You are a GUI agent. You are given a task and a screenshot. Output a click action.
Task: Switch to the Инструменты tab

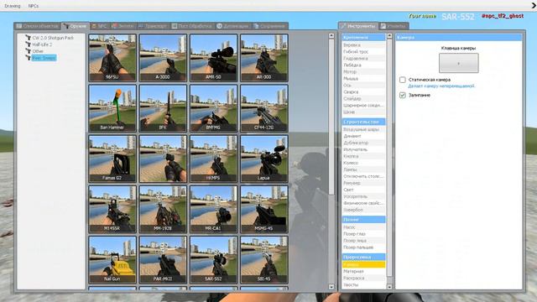pos(358,26)
